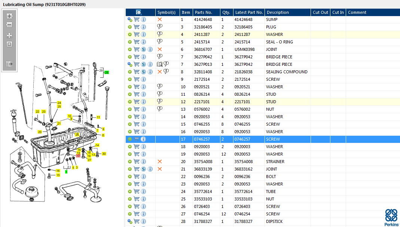400x227 pixels.
Task: Click the search icon in table header
Action: [138, 12]
